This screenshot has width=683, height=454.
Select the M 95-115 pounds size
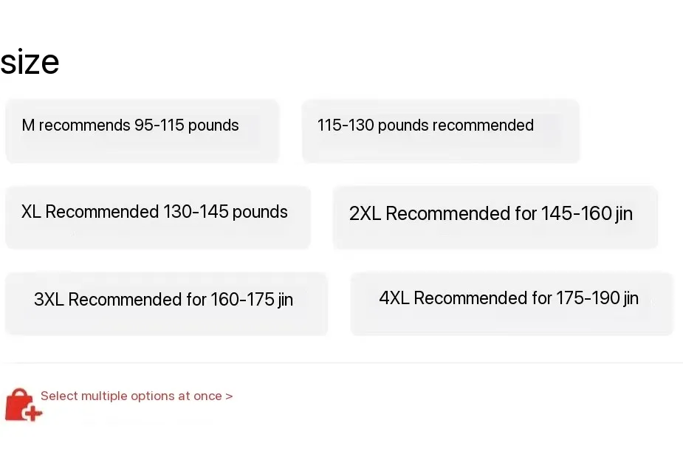coord(142,131)
